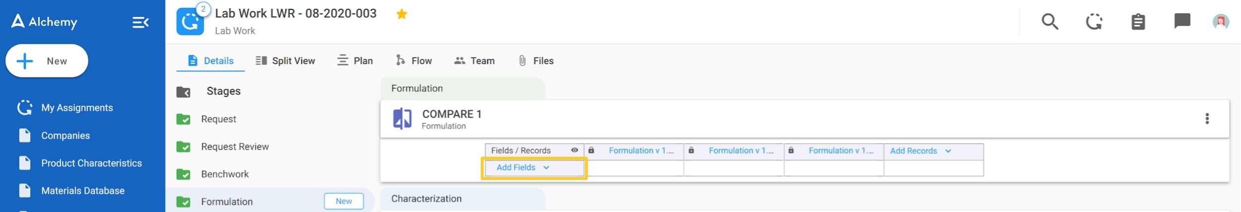Image resolution: width=1241 pixels, height=212 pixels.
Task: Toggle eye icon in Fields / Records
Action: [x=574, y=150]
